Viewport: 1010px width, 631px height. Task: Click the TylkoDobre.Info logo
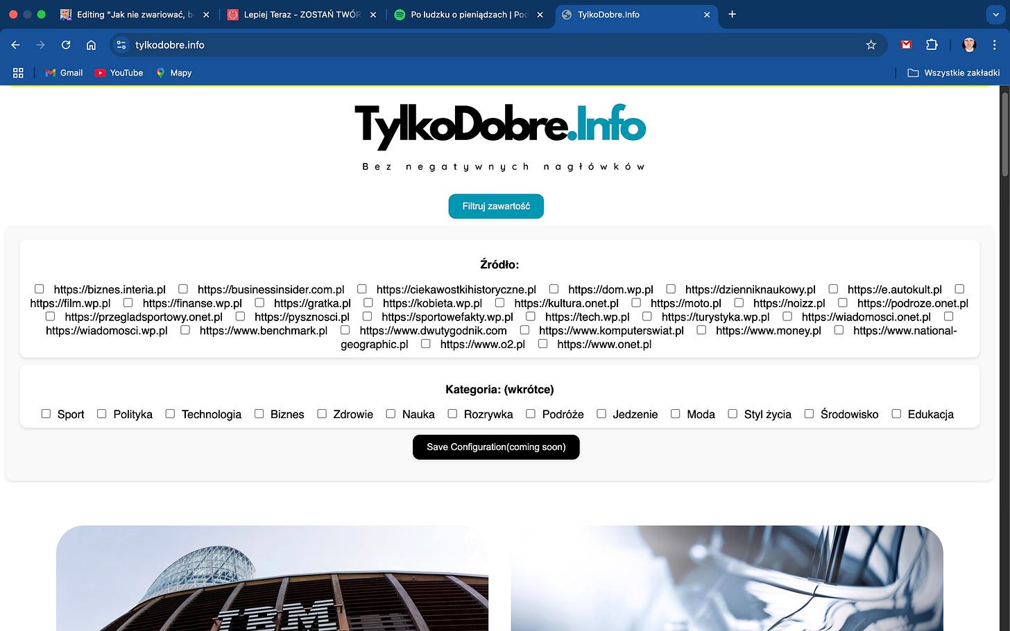500,127
